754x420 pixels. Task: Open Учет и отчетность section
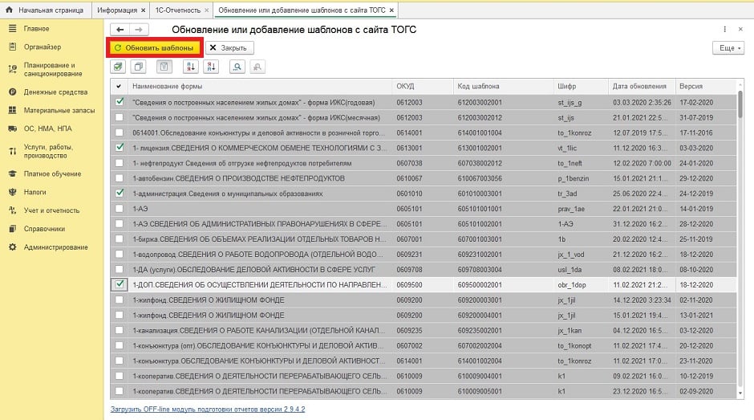(x=51, y=210)
